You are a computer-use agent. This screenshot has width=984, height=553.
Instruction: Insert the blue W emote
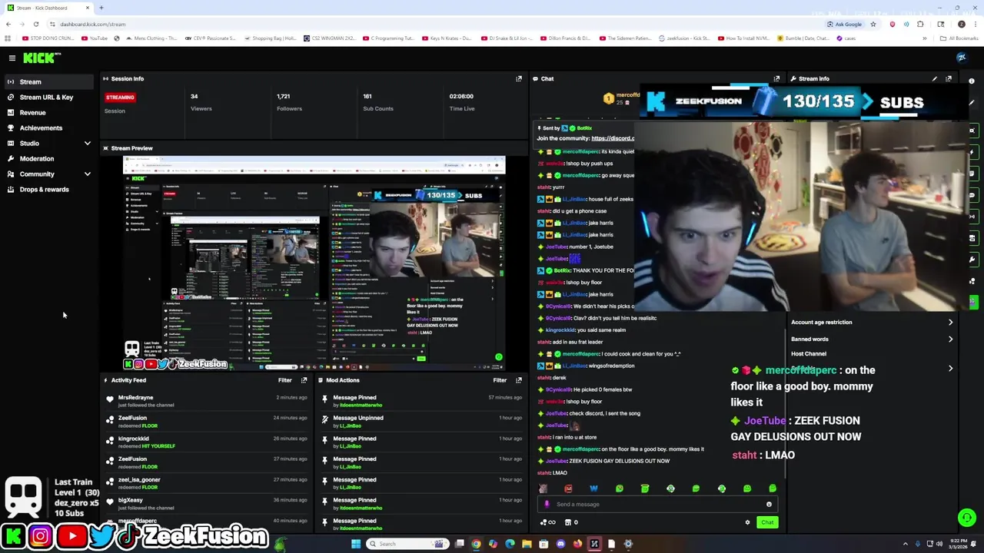(x=593, y=488)
